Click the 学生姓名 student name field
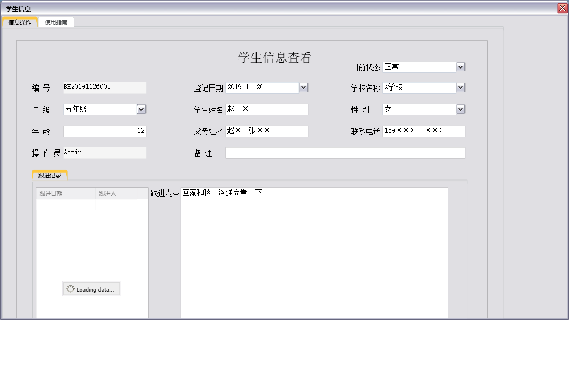This screenshot has height=389, width=569. point(267,109)
